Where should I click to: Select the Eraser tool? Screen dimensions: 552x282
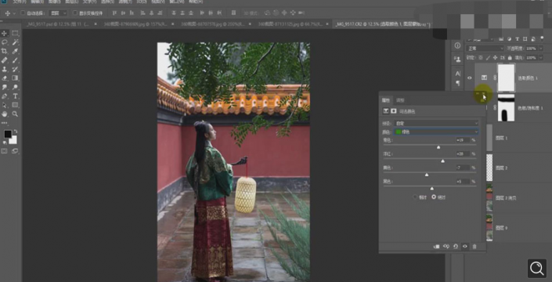(5, 78)
